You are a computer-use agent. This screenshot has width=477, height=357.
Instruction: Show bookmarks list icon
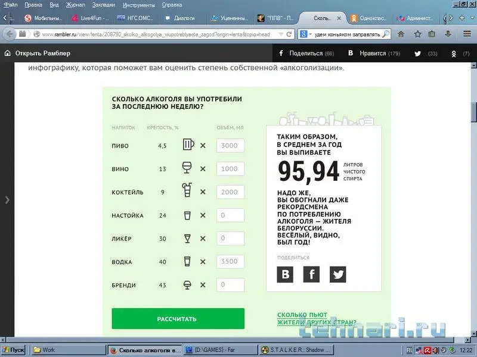[432, 35]
